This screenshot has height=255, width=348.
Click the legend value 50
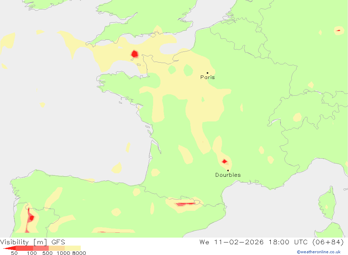click(14, 253)
